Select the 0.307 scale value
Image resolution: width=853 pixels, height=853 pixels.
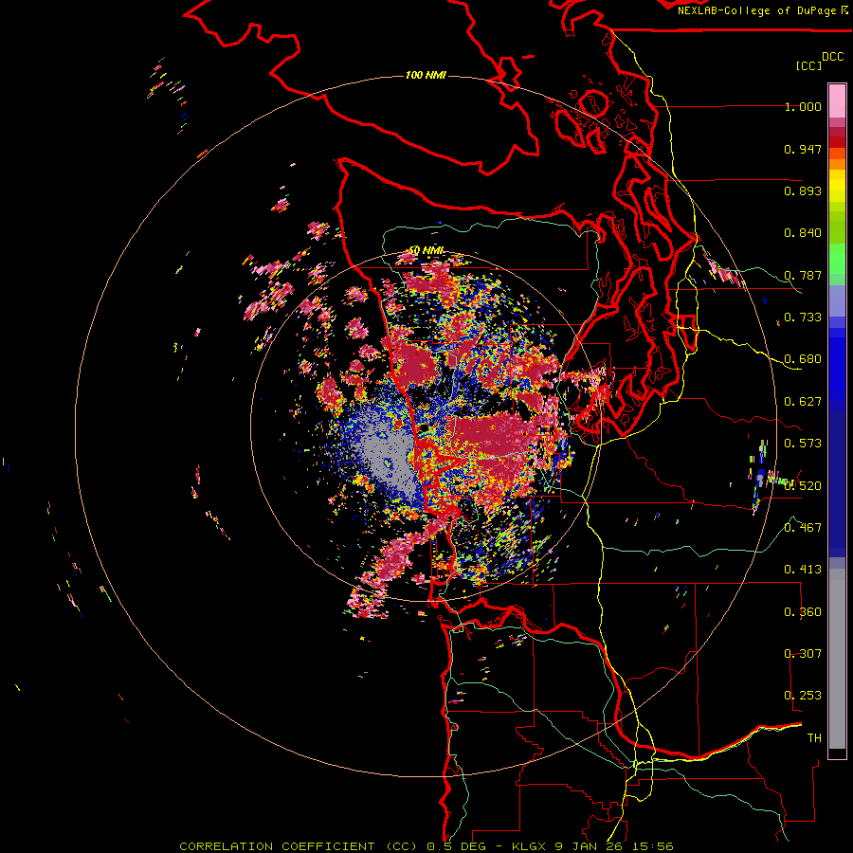pos(803,653)
